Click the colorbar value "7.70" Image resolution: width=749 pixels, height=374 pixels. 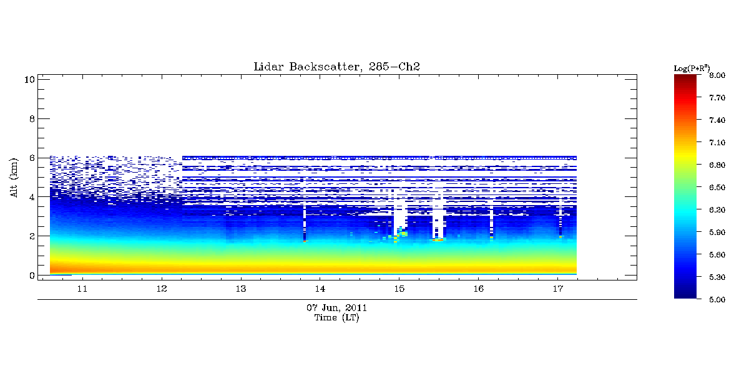tap(717, 98)
